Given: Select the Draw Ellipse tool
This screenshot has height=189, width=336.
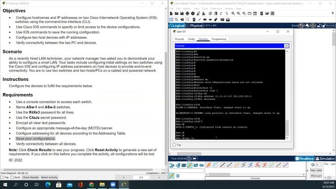Looking at the screenshot, I should [x=210, y=20].
